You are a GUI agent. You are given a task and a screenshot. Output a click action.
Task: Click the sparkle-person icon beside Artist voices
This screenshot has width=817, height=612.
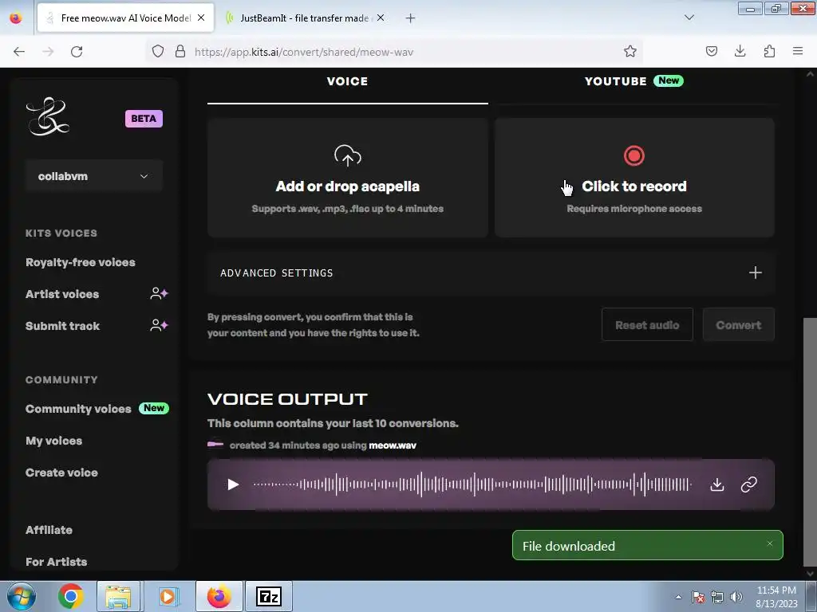(159, 293)
